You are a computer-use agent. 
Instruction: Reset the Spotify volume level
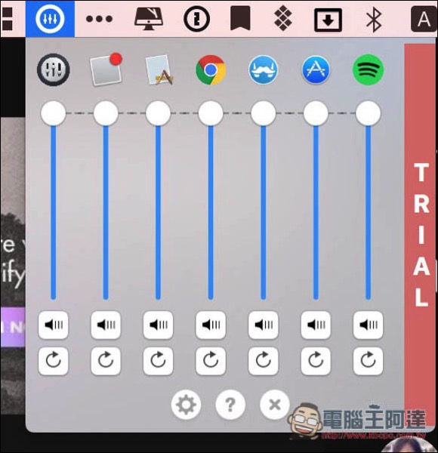(x=368, y=361)
